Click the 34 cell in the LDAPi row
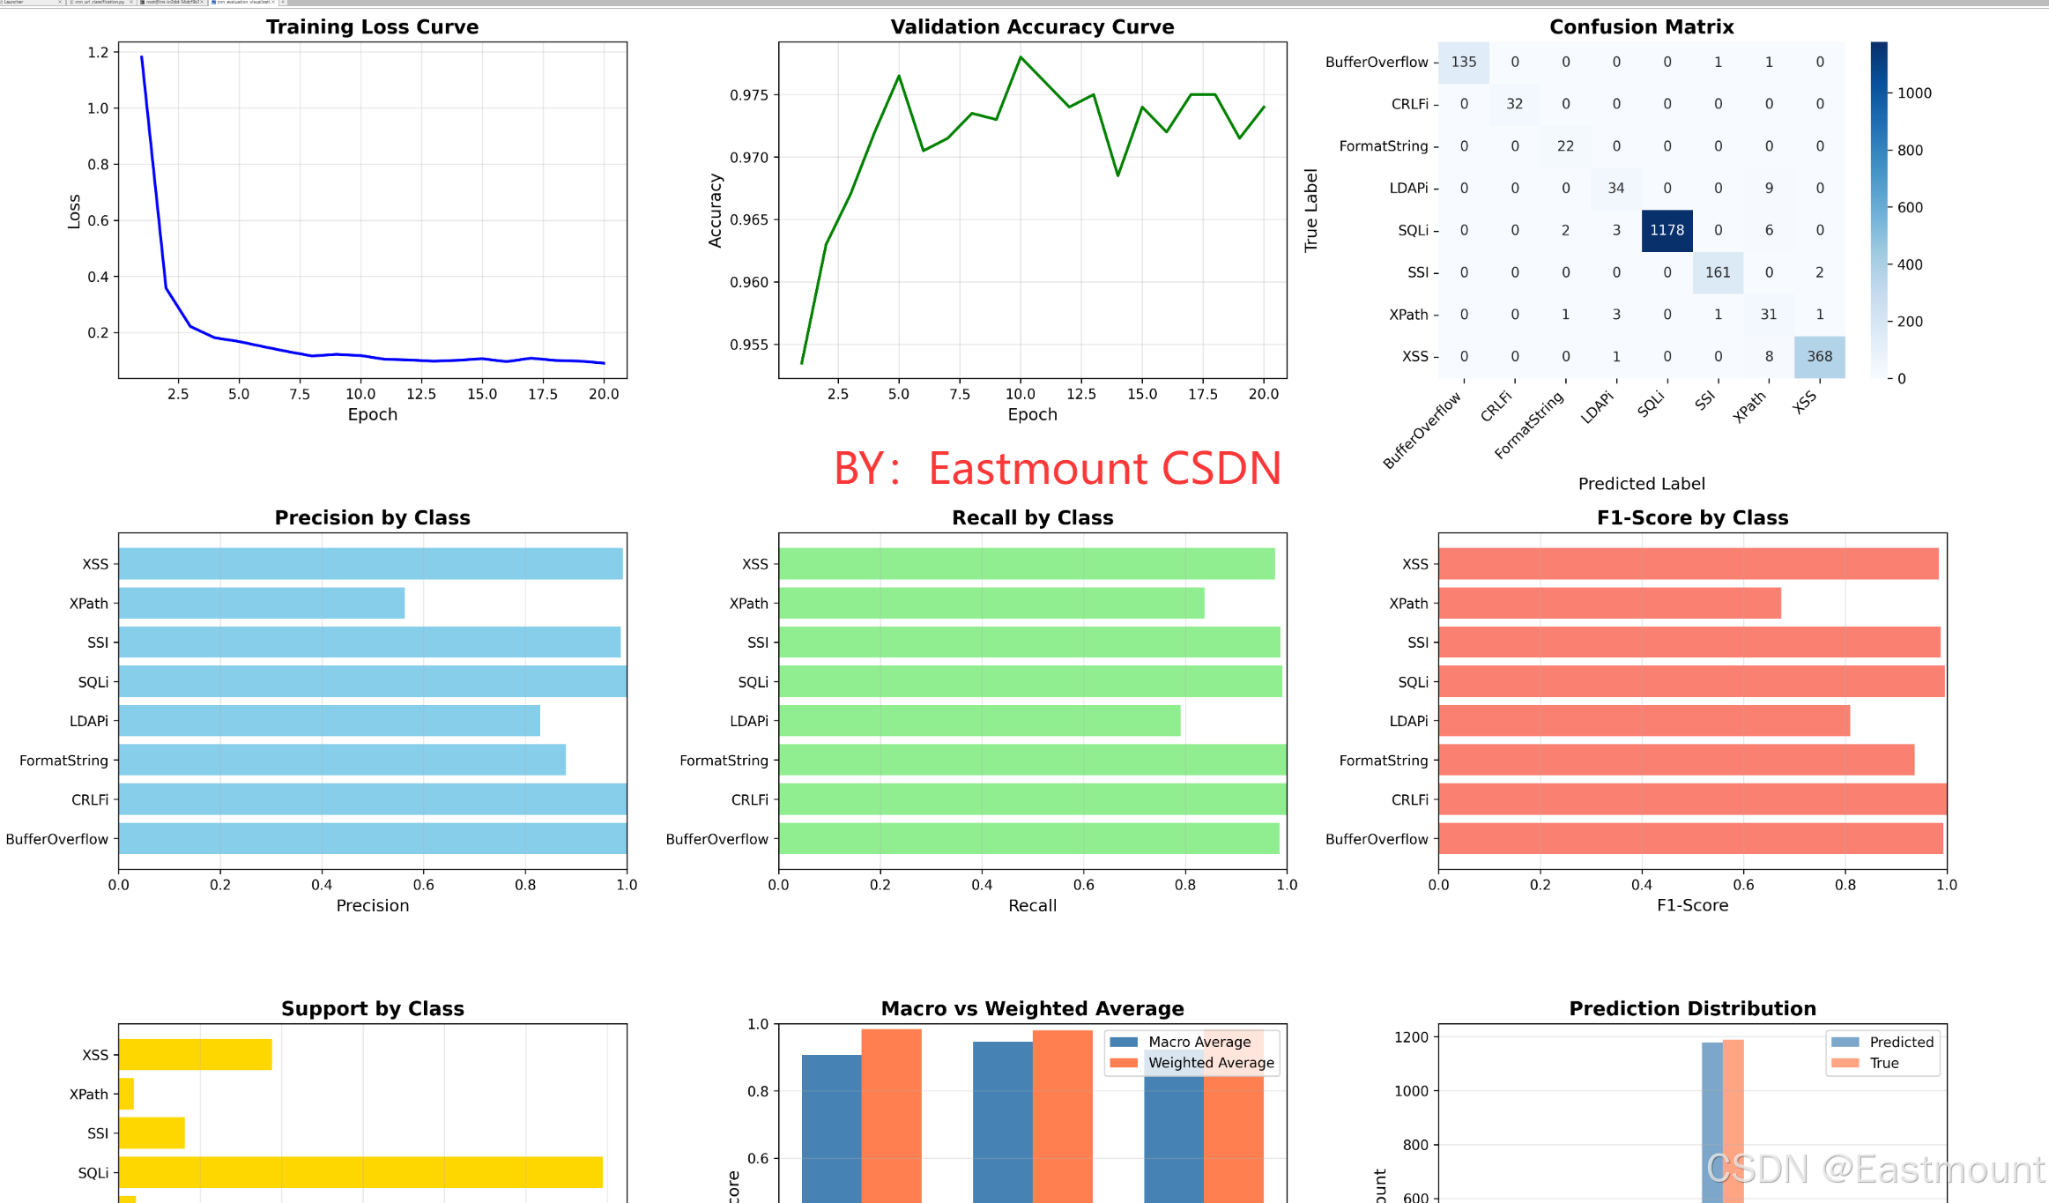 coord(1615,188)
